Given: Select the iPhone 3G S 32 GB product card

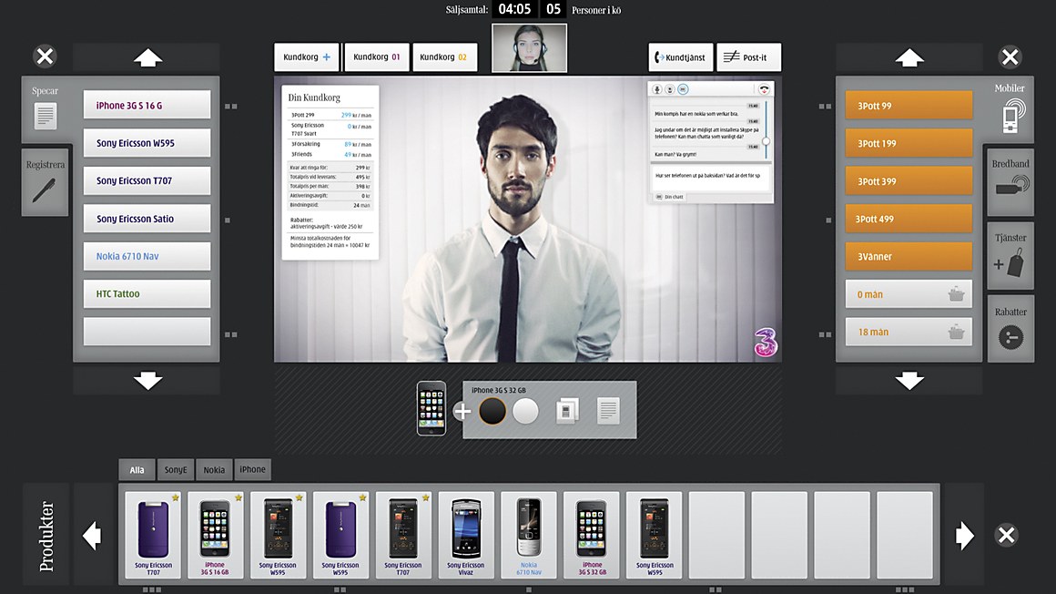Looking at the screenshot, I should (x=592, y=535).
